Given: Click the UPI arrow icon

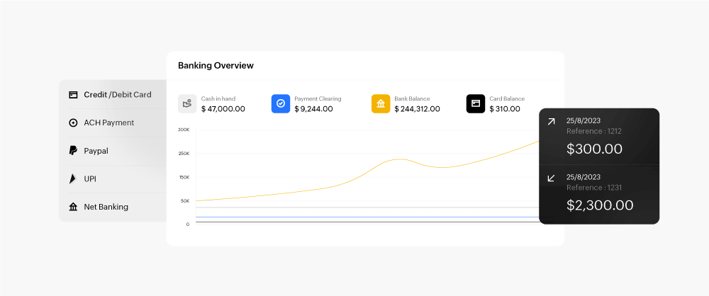Looking at the screenshot, I should [x=73, y=179].
